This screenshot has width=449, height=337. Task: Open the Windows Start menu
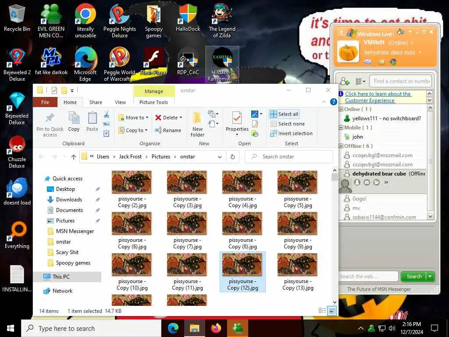click(x=11, y=328)
